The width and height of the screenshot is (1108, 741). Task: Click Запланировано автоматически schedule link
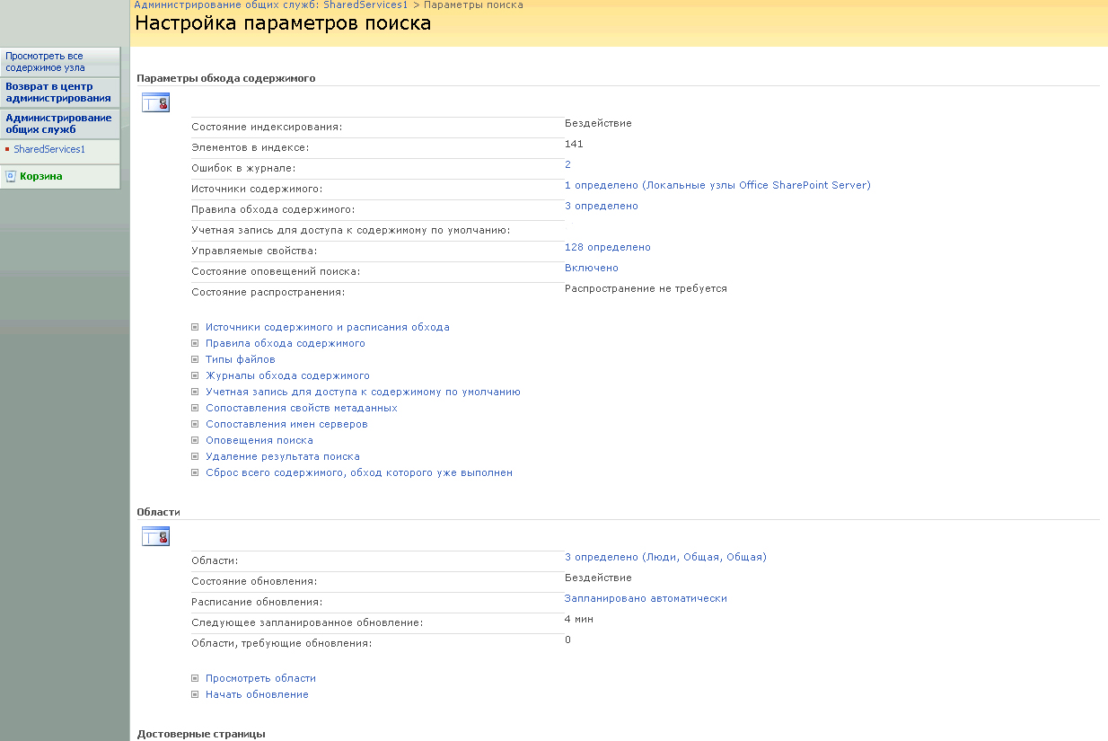pos(646,598)
